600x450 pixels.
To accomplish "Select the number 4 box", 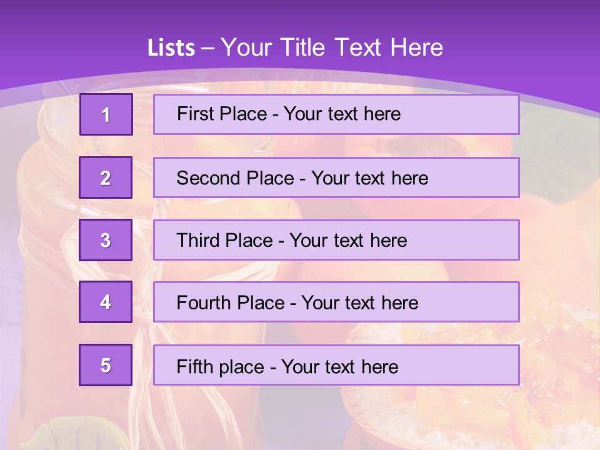I will 106,302.
